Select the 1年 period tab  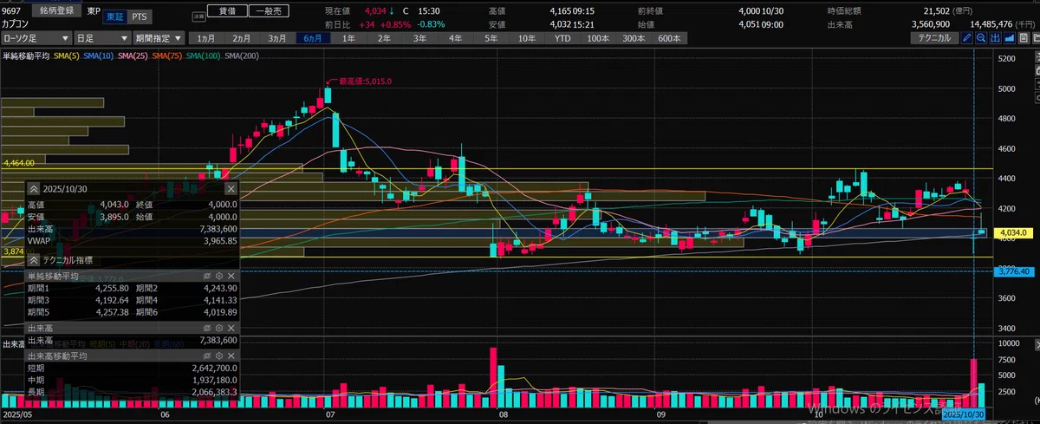[348, 38]
